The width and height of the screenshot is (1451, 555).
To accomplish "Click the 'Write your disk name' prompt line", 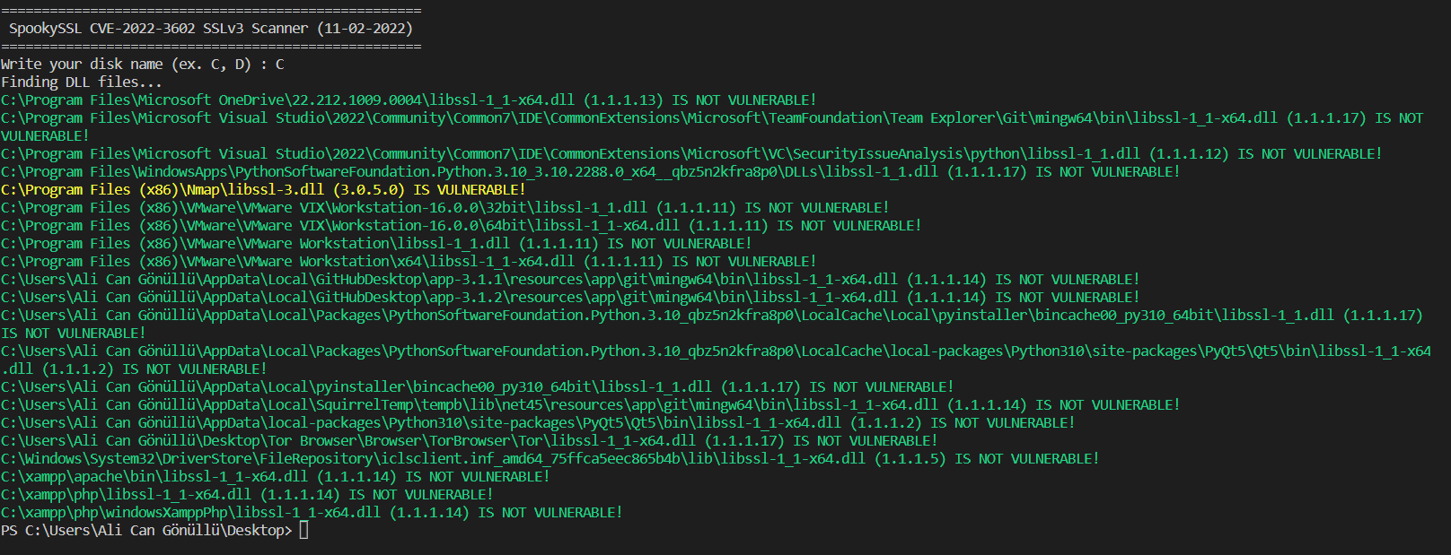I will pyautogui.click(x=143, y=65).
